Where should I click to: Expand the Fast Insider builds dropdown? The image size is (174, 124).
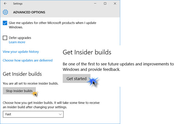33,114
